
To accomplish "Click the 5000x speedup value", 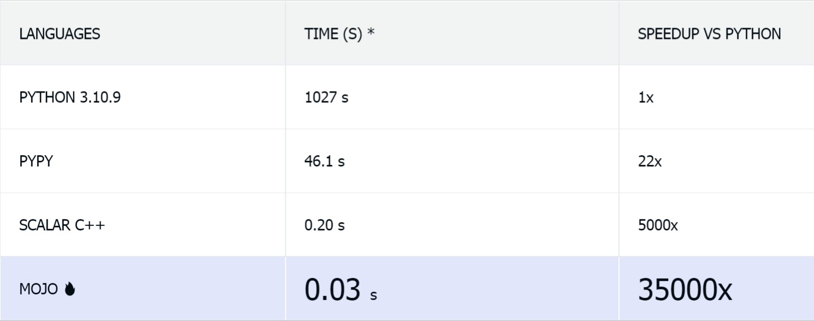I will [x=658, y=225].
